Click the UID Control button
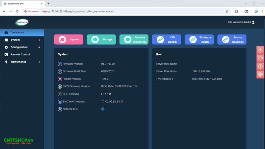Viewport: 265px width, 149px height. pos(166,39)
